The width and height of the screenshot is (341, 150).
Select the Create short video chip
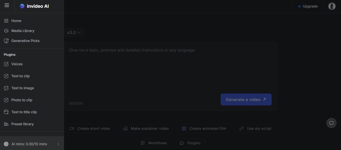[90, 128]
